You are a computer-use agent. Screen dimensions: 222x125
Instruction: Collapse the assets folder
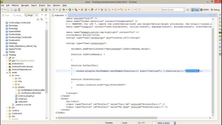(7, 73)
